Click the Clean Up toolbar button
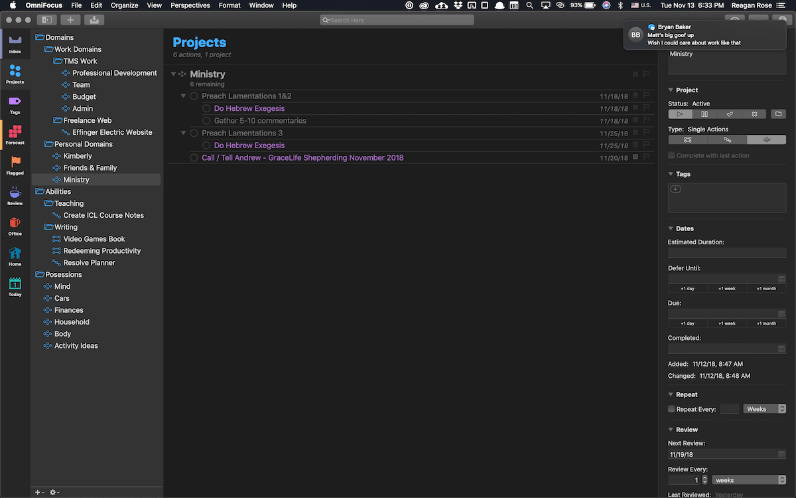 click(94, 20)
